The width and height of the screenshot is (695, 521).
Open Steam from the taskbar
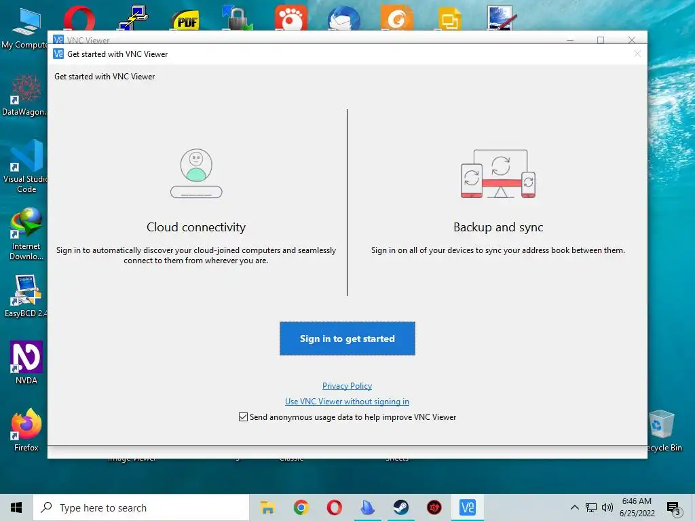tap(400, 507)
